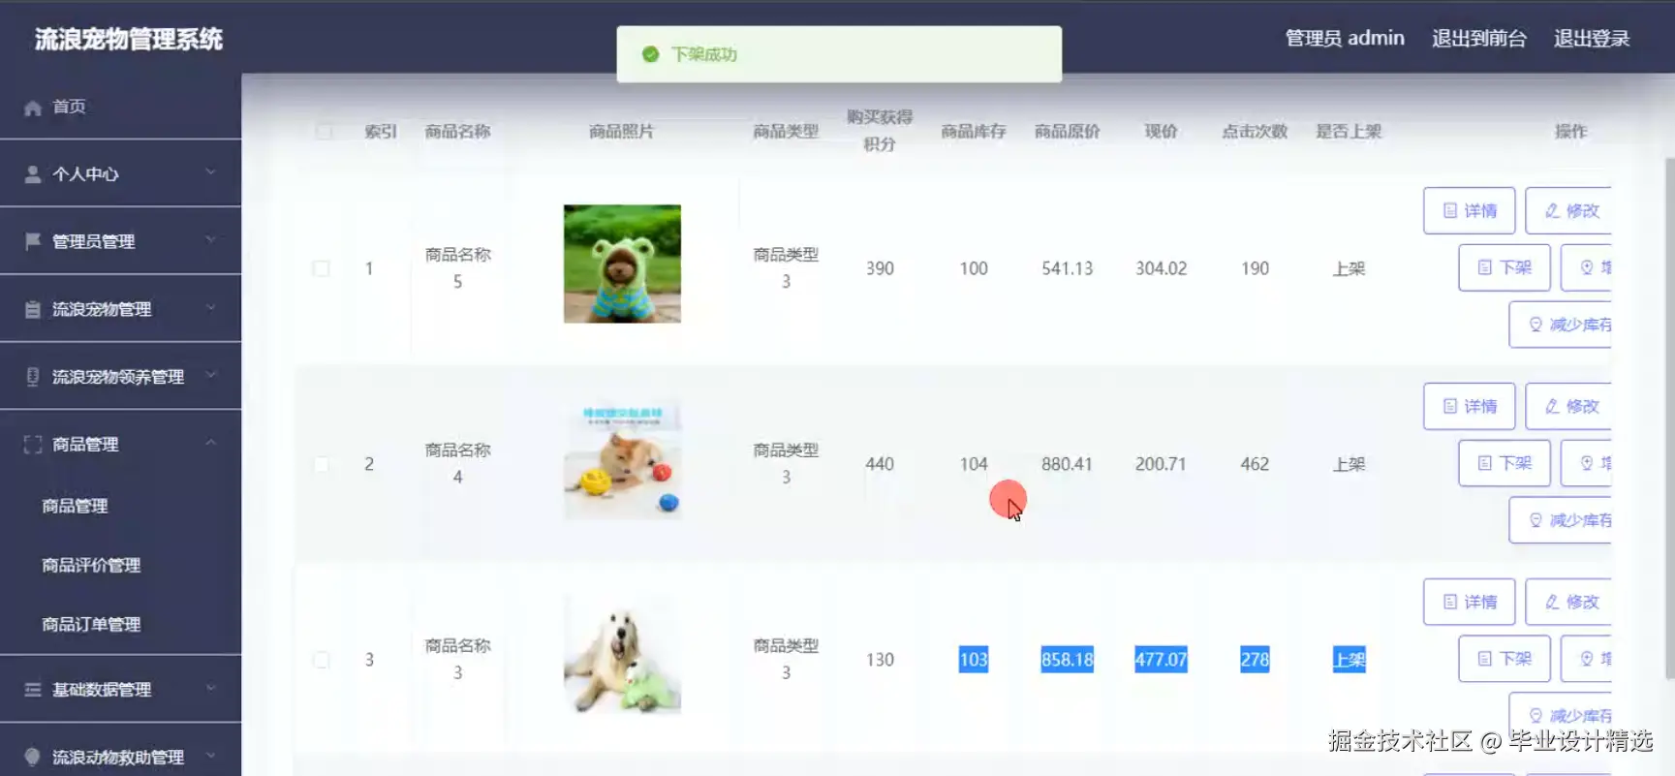Click the vertical scrollbar of the table
1675x776 pixels.
(x=1669, y=417)
